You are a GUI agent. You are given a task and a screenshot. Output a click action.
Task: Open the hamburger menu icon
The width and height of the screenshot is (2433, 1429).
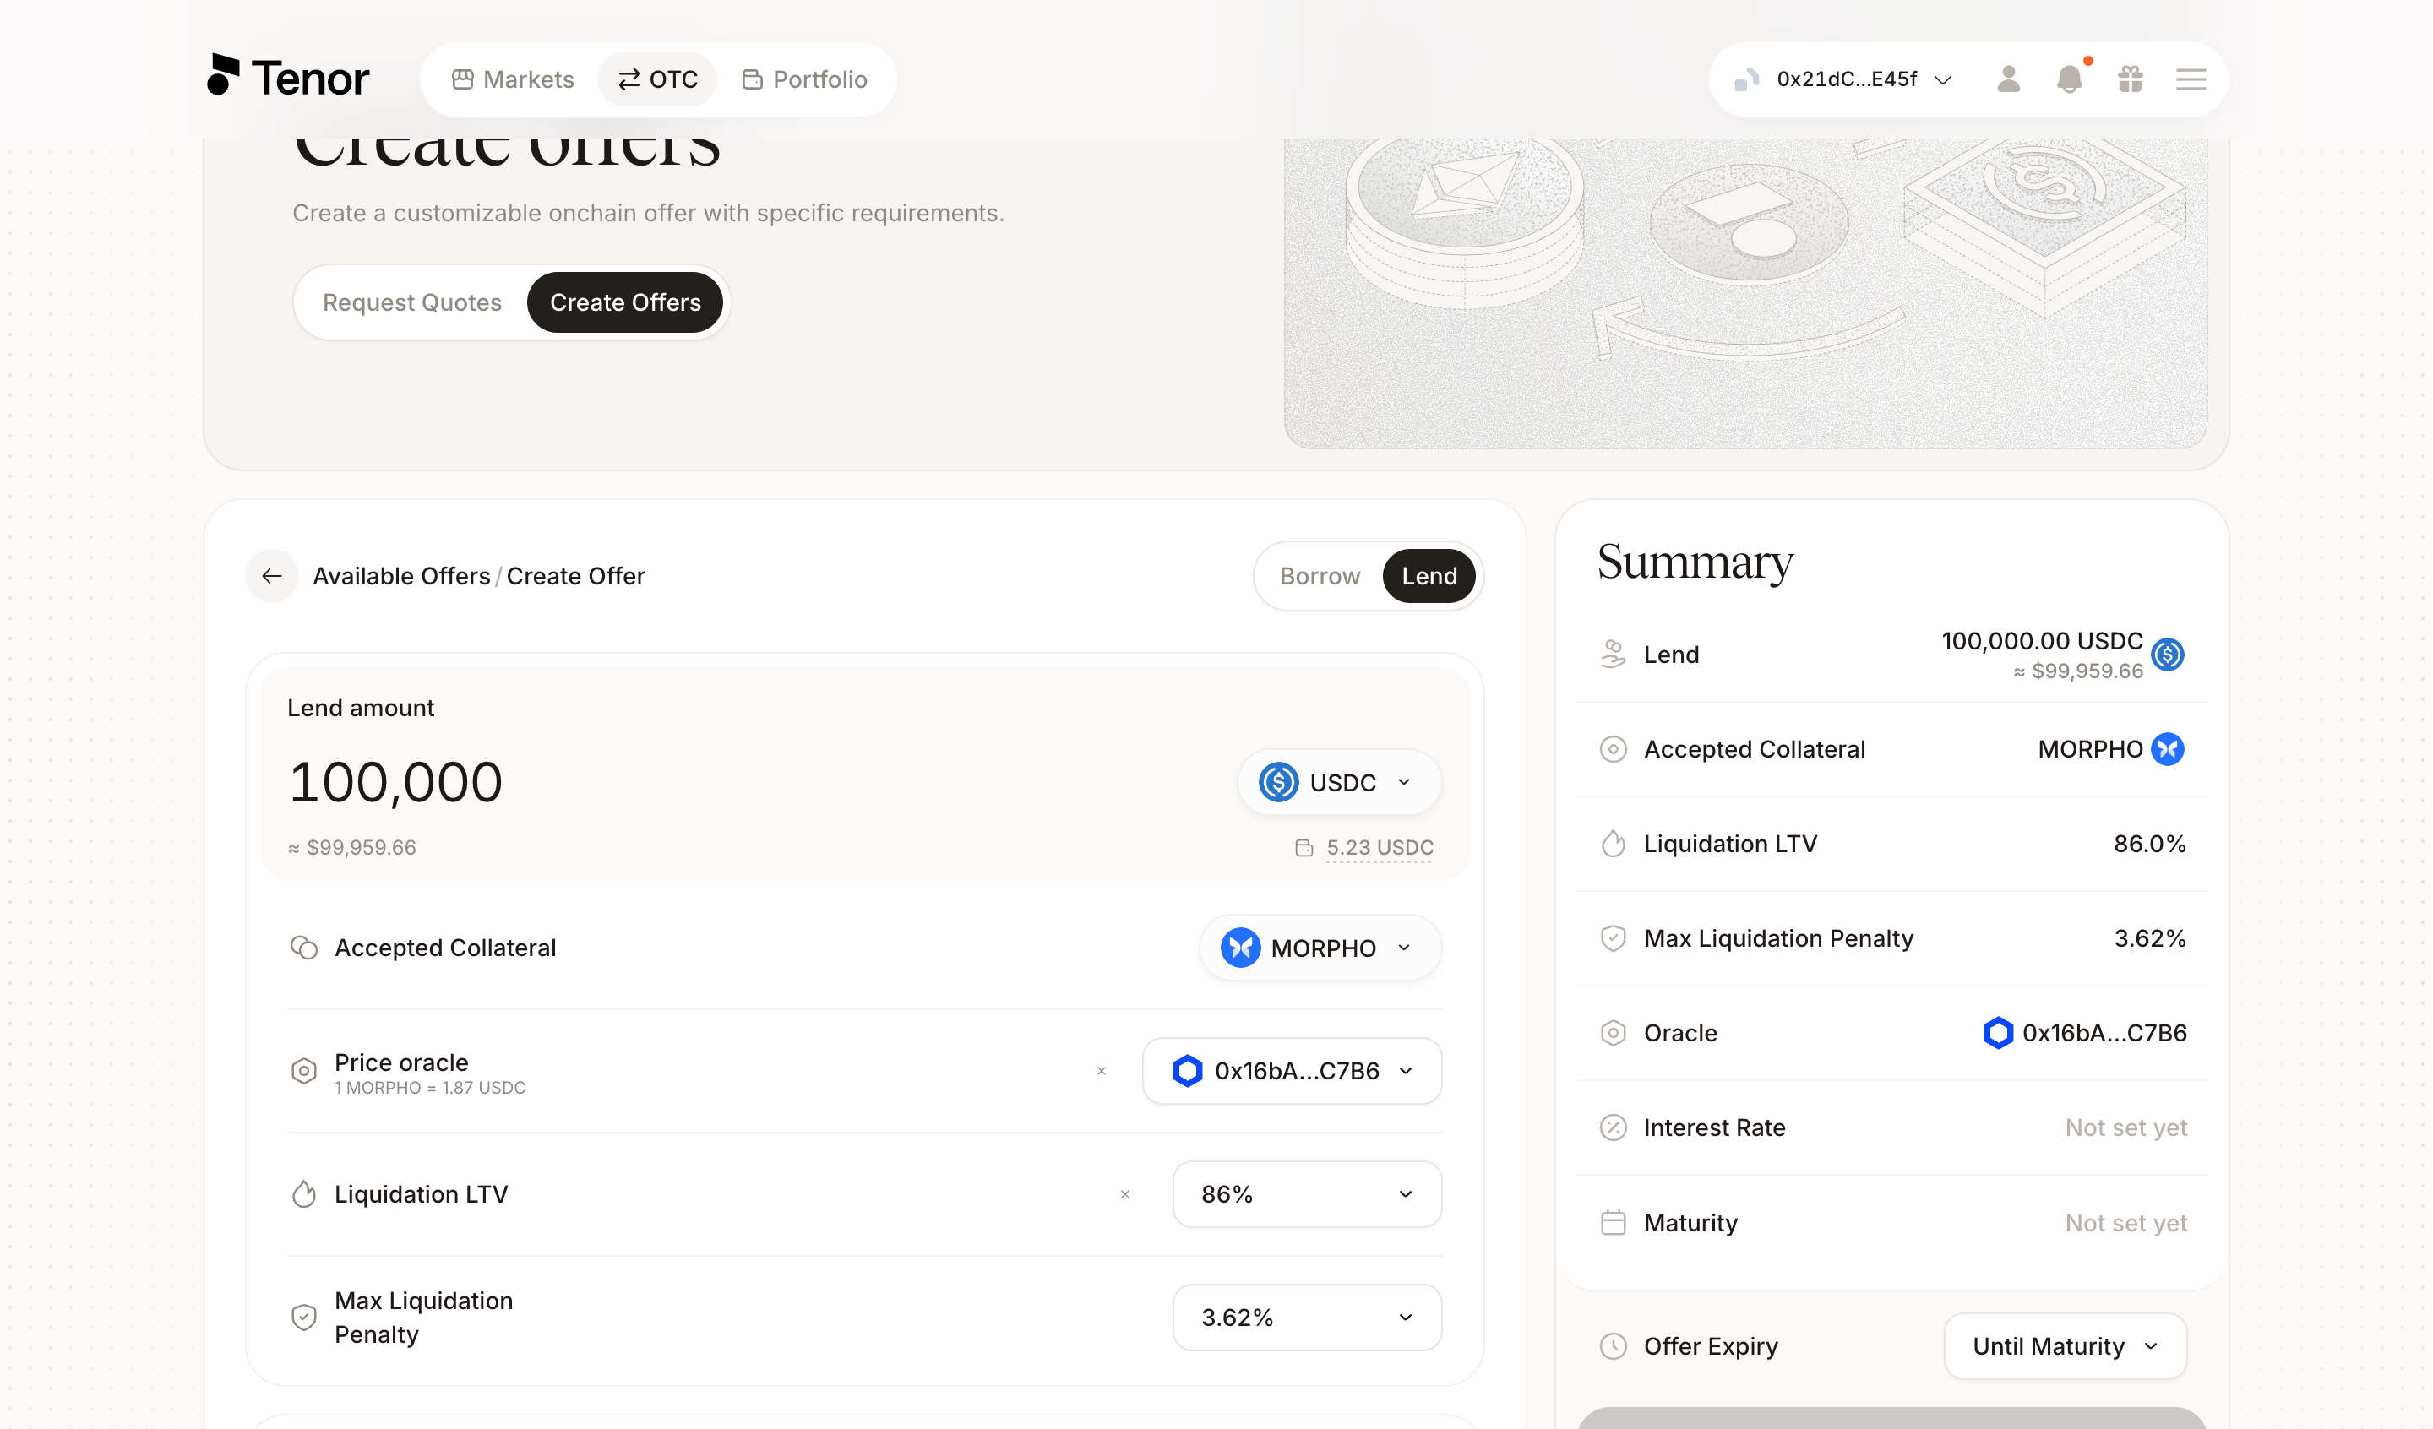[2191, 79]
